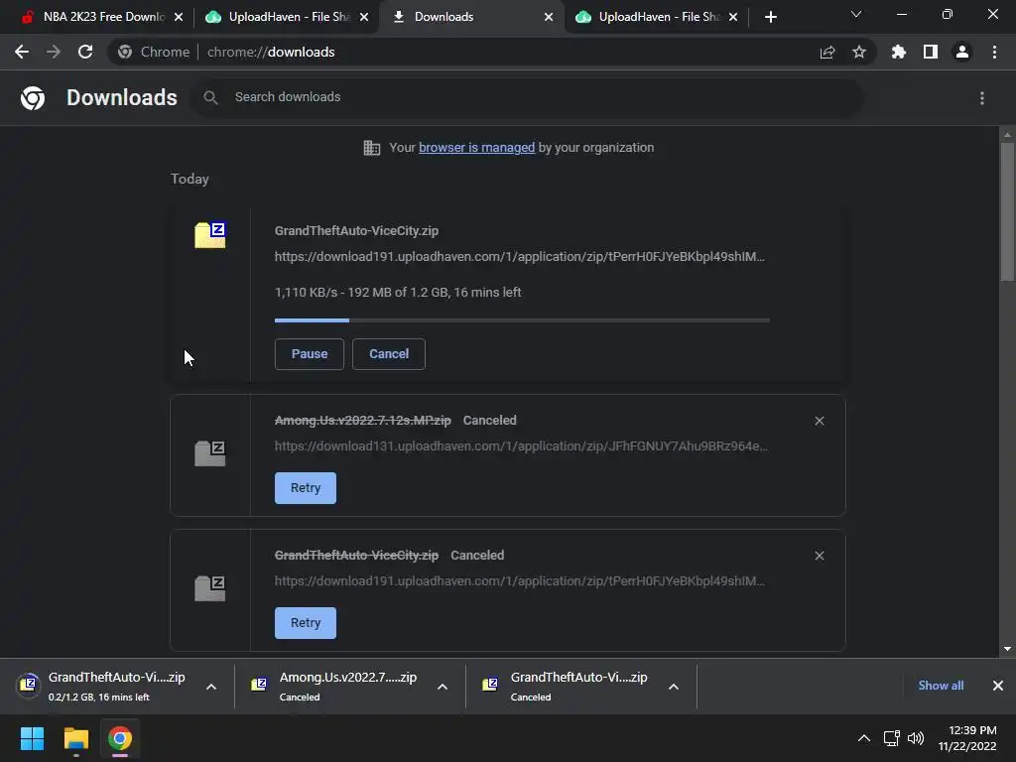This screenshot has height=762, width=1016.
Task: Retry the canceled GrandTheftAuto-ViceCity download
Action: pyautogui.click(x=306, y=623)
